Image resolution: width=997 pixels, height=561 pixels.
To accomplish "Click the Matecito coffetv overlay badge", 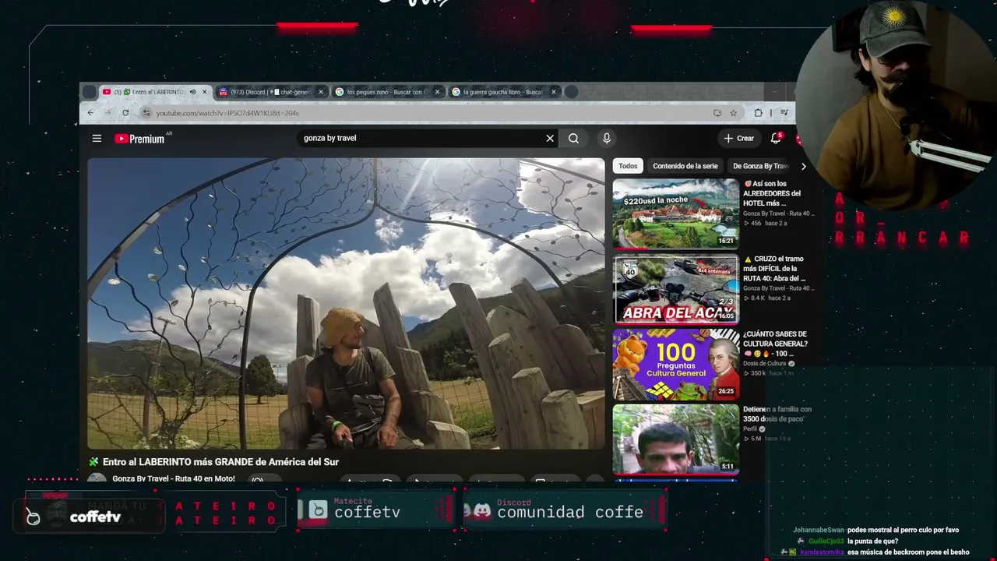I will [x=377, y=510].
